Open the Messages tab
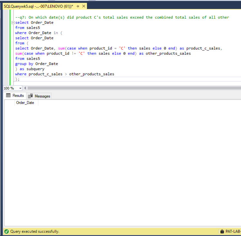This screenshot has width=241, height=236. click(39, 96)
